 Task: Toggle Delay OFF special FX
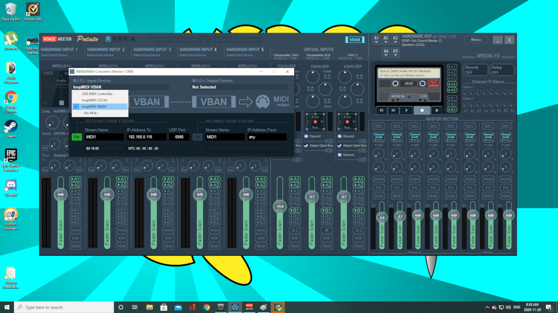[x=502, y=70]
